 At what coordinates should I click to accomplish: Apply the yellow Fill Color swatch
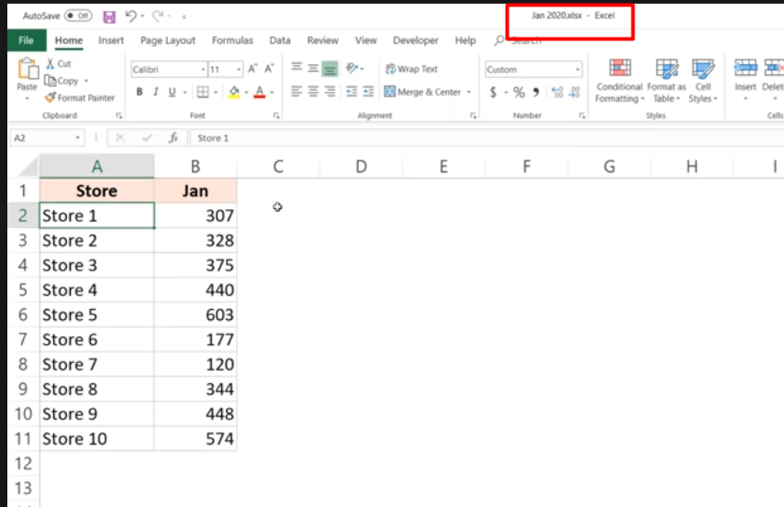pyautogui.click(x=233, y=92)
